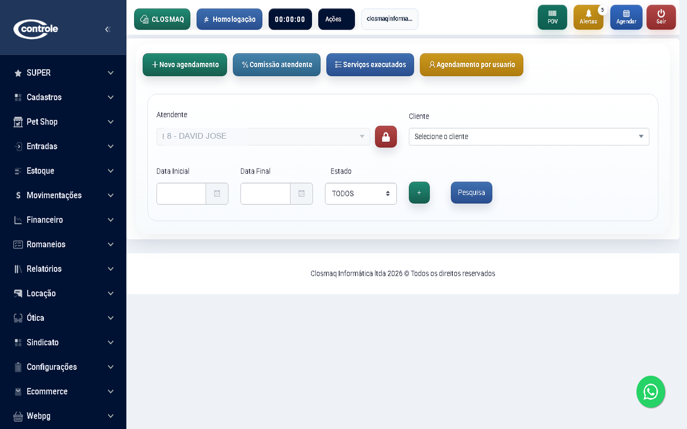The width and height of the screenshot is (687, 429).
Task: Collapse the sidebar with double-chevron icon
Action: click(x=107, y=29)
